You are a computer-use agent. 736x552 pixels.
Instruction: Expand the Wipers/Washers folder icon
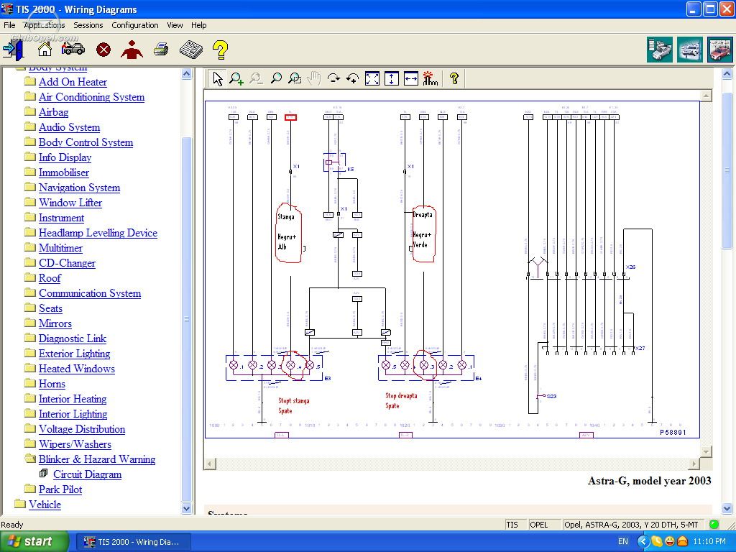(x=30, y=443)
